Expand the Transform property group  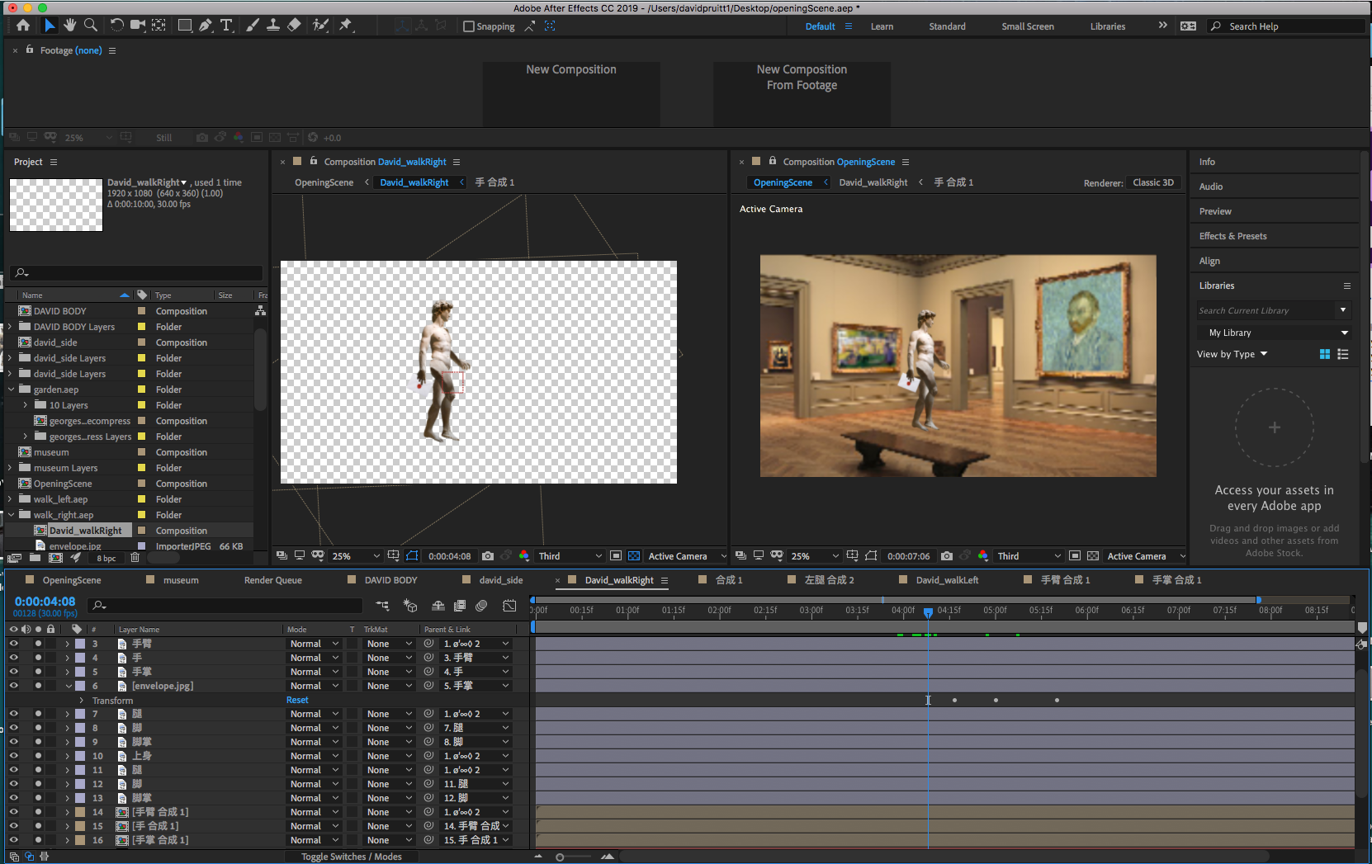81,701
